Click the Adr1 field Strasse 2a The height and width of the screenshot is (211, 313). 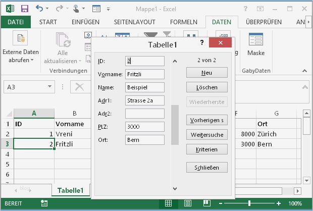pyautogui.click(x=145, y=100)
